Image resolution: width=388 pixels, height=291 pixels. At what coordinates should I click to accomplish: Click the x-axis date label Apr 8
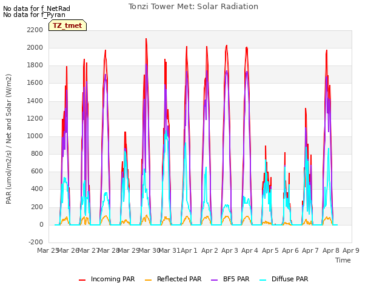[x=331, y=250]
